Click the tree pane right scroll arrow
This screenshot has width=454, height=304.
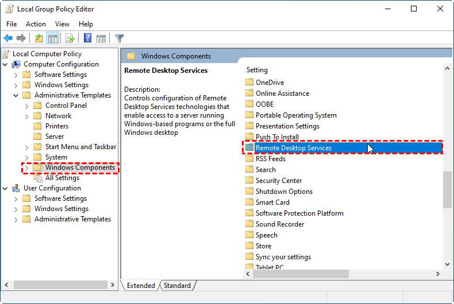tap(112, 285)
